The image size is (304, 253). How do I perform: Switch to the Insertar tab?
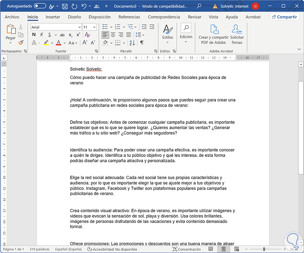click(53, 17)
